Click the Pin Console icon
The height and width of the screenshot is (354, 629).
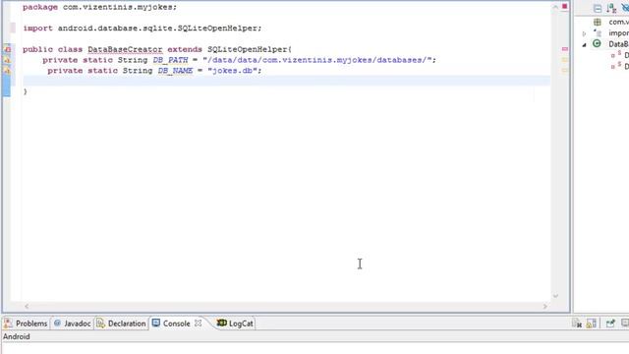click(610, 324)
